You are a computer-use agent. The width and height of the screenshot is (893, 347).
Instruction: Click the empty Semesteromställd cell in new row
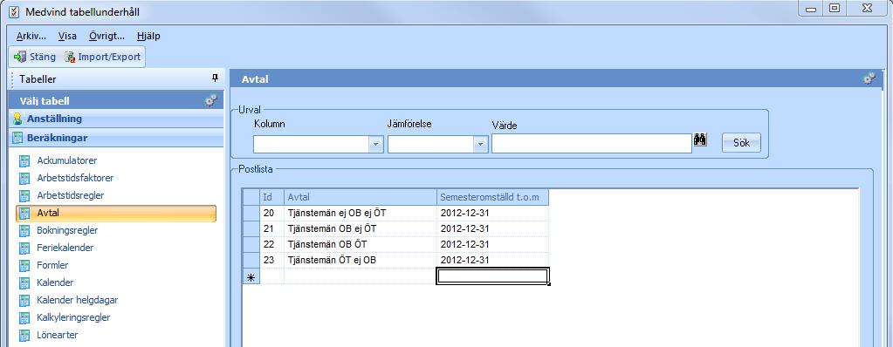[492, 276]
